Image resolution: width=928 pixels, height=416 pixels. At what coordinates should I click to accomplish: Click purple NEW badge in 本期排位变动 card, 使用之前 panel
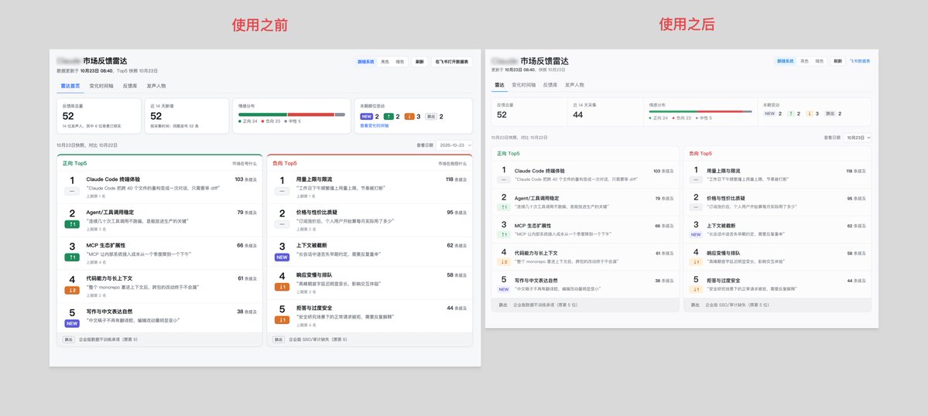click(x=366, y=117)
